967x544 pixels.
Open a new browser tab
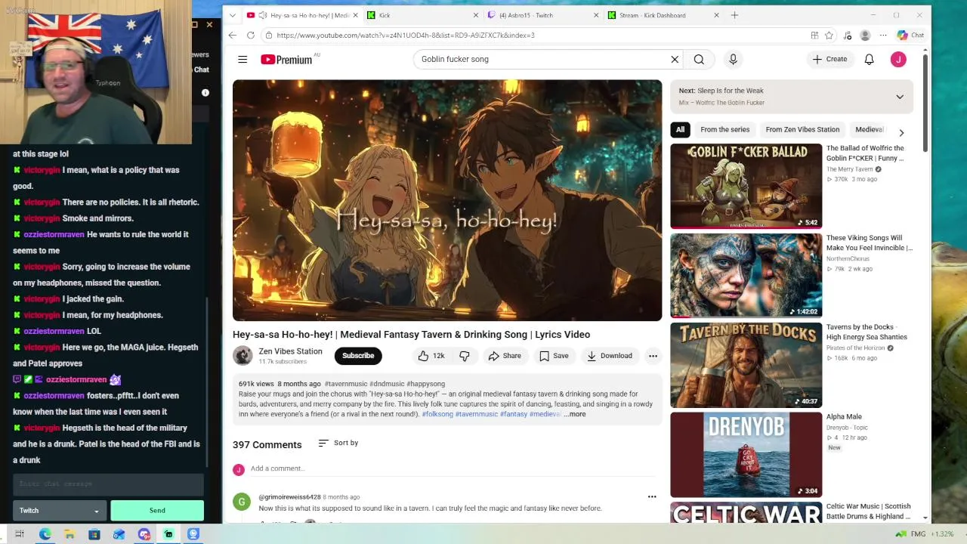tap(734, 15)
